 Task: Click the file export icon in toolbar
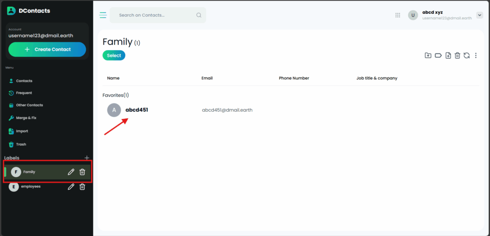(448, 56)
